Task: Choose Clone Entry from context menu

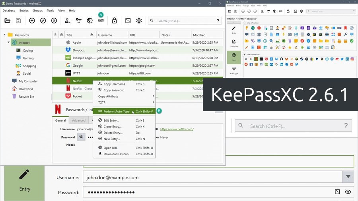Action: (125, 126)
